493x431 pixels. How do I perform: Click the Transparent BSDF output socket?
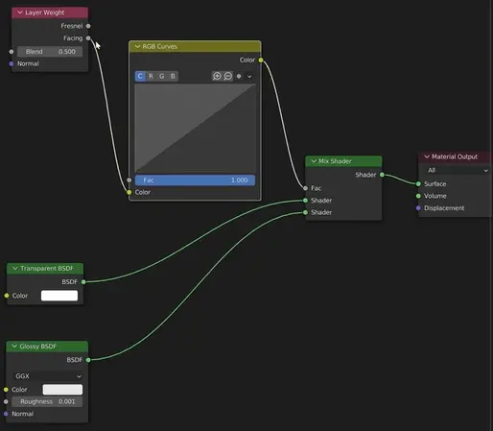[x=83, y=282]
